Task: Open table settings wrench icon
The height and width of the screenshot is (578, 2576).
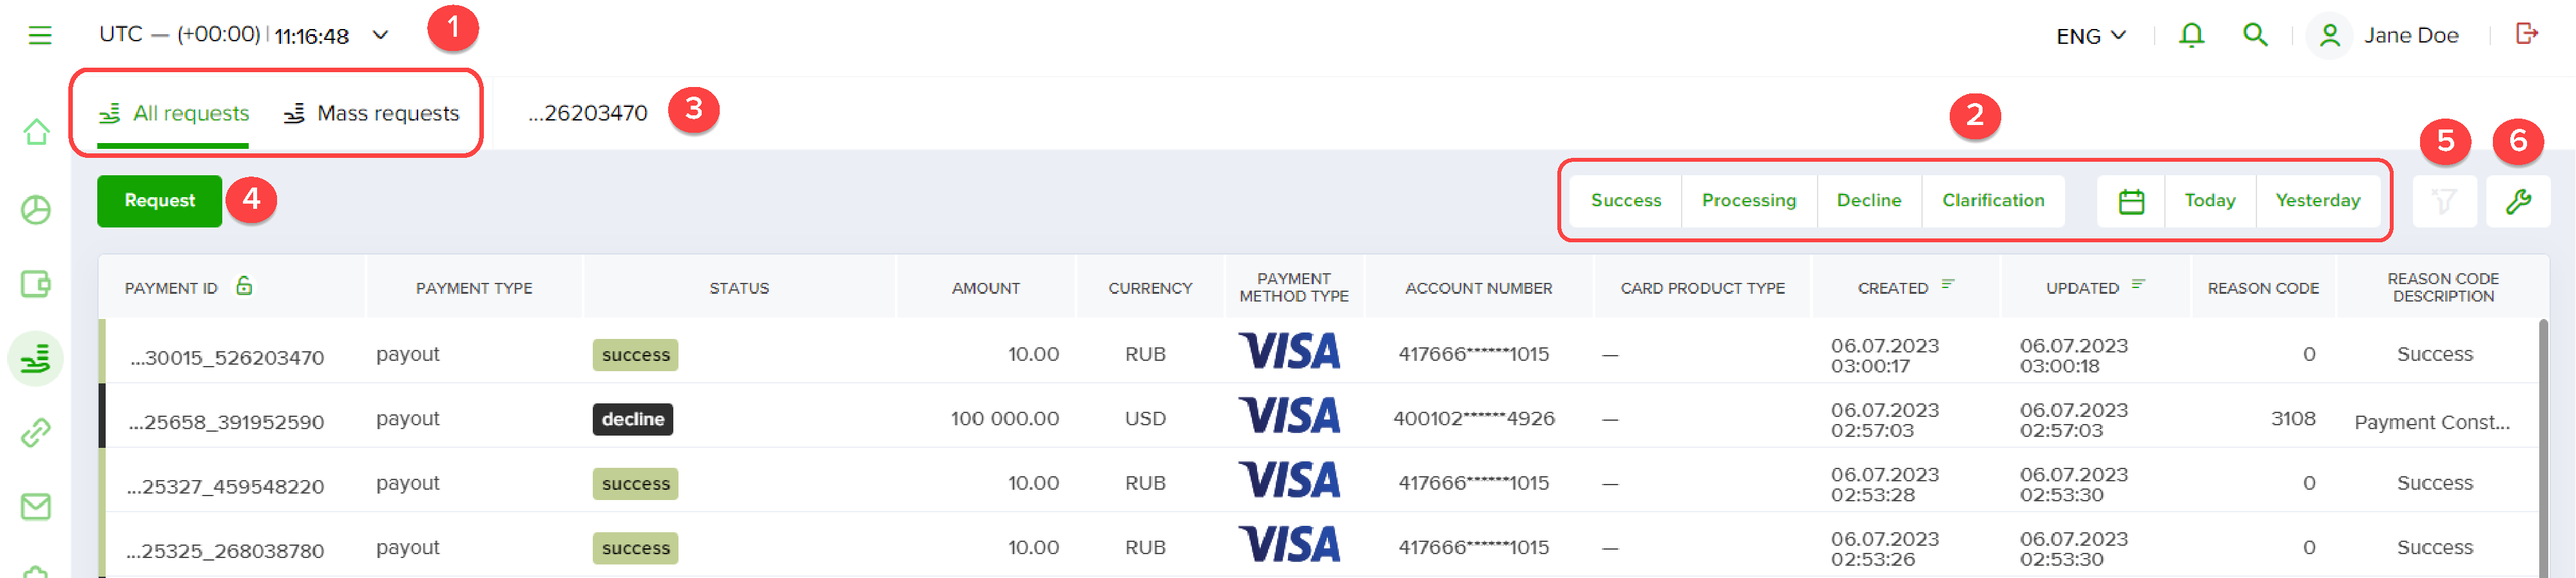Action: pyautogui.click(x=2517, y=201)
